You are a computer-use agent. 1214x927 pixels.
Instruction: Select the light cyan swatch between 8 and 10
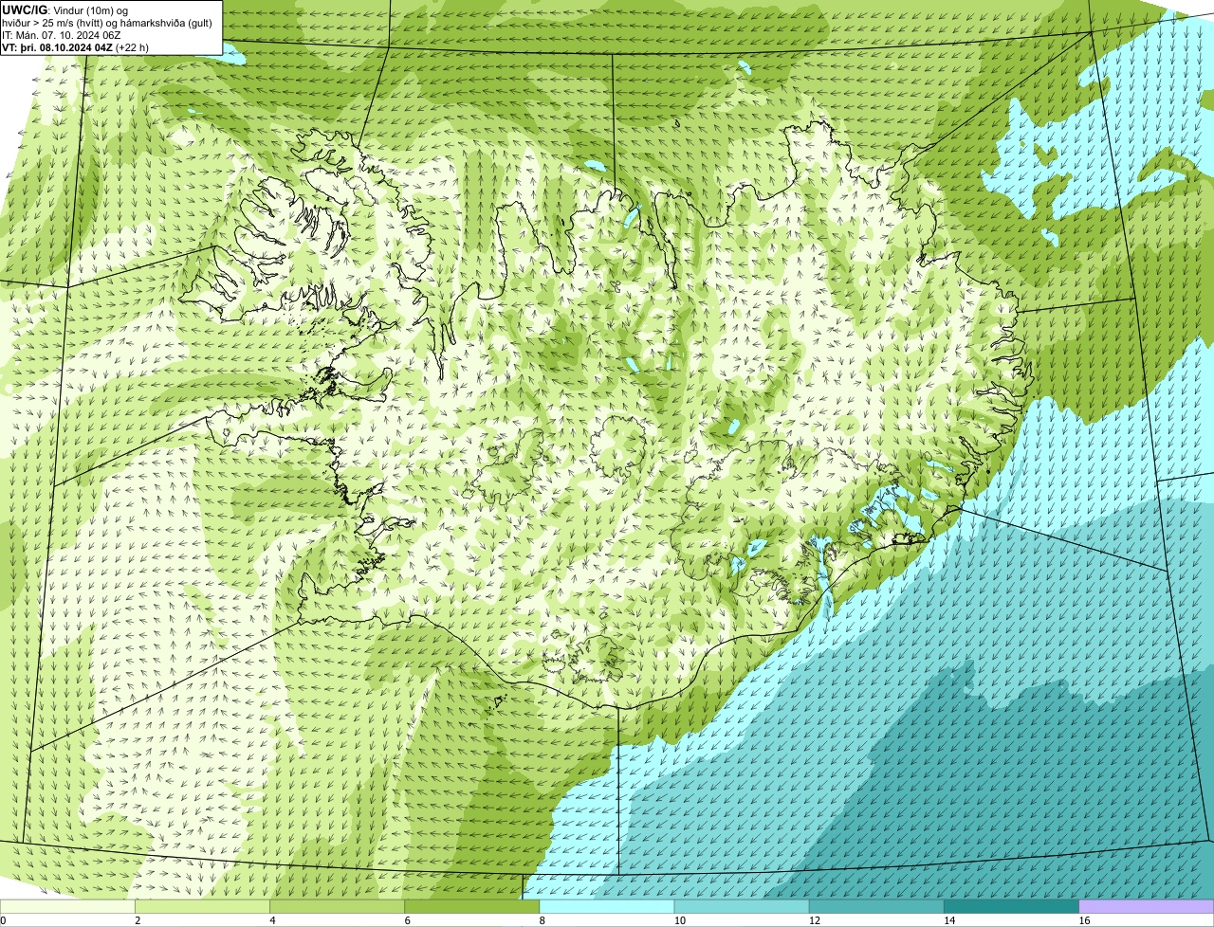coord(607,906)
